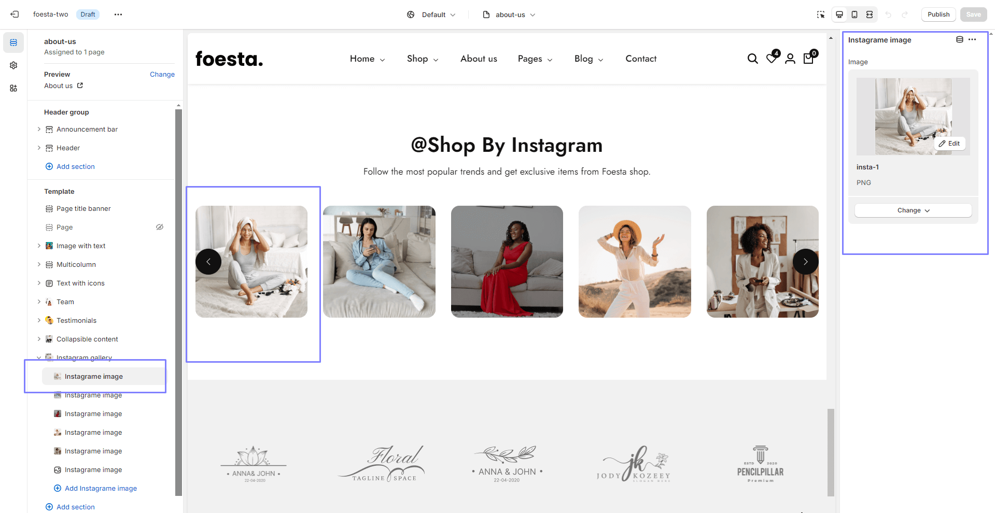Open the theme settings gear icon
Screen dimensions: 995x513
(13, 65)
